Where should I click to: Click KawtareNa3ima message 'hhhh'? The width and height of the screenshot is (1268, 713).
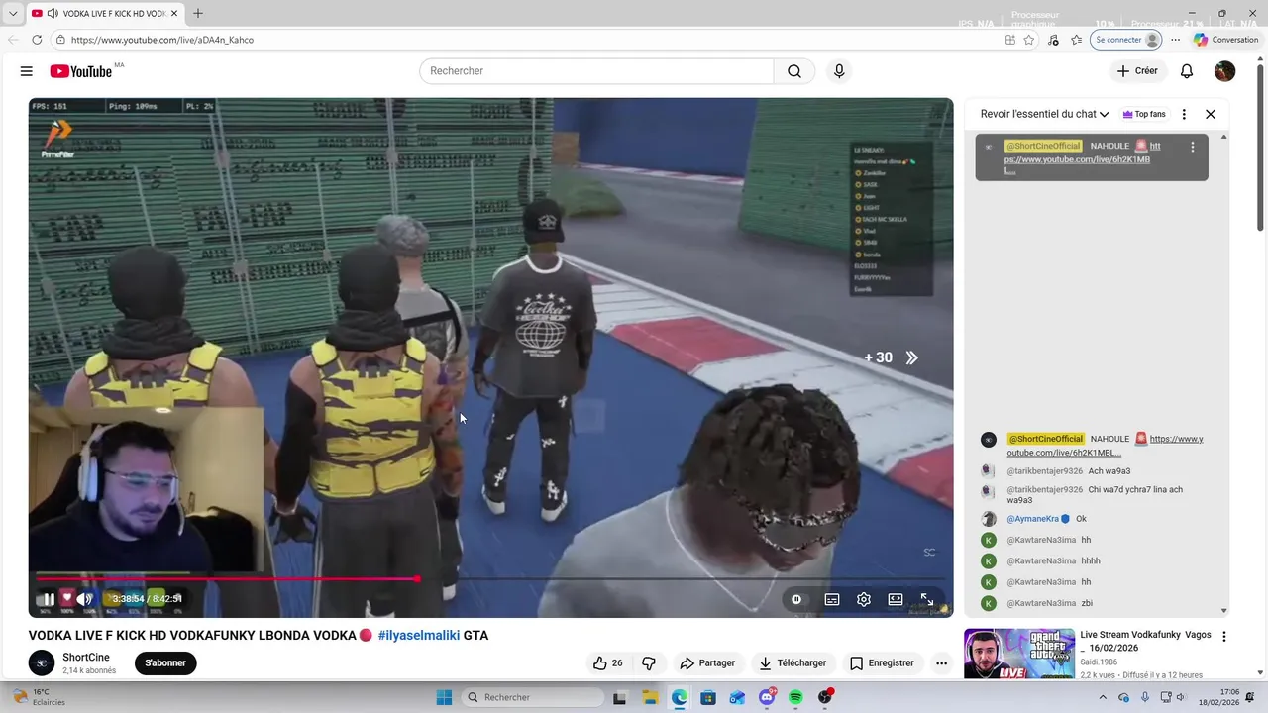click(1091, 561)
